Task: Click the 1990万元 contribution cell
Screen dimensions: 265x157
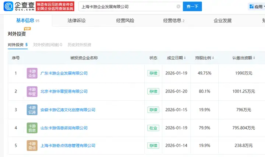Action: pos(244,73)
